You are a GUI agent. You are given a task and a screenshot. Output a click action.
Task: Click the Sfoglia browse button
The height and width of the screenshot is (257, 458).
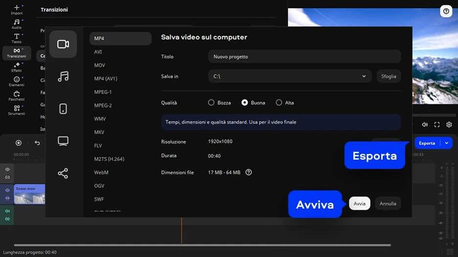(389, 76)
